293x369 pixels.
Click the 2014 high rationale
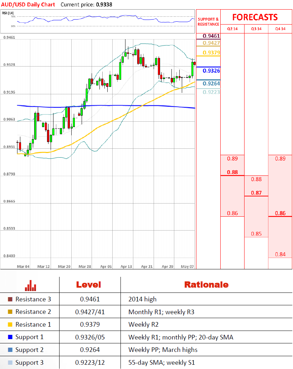[x=142, y=299]
